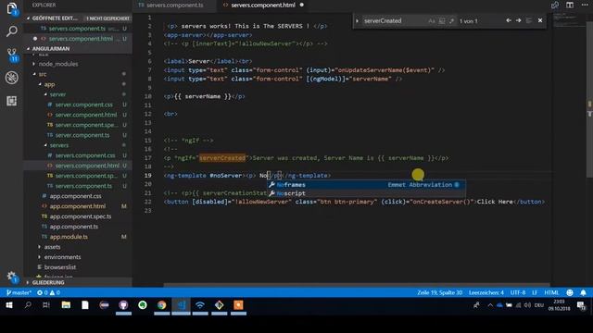This screenshot has height=333, width=593.
Task: Open the Search view in activity bar
Action: click(x=12, y=31)
